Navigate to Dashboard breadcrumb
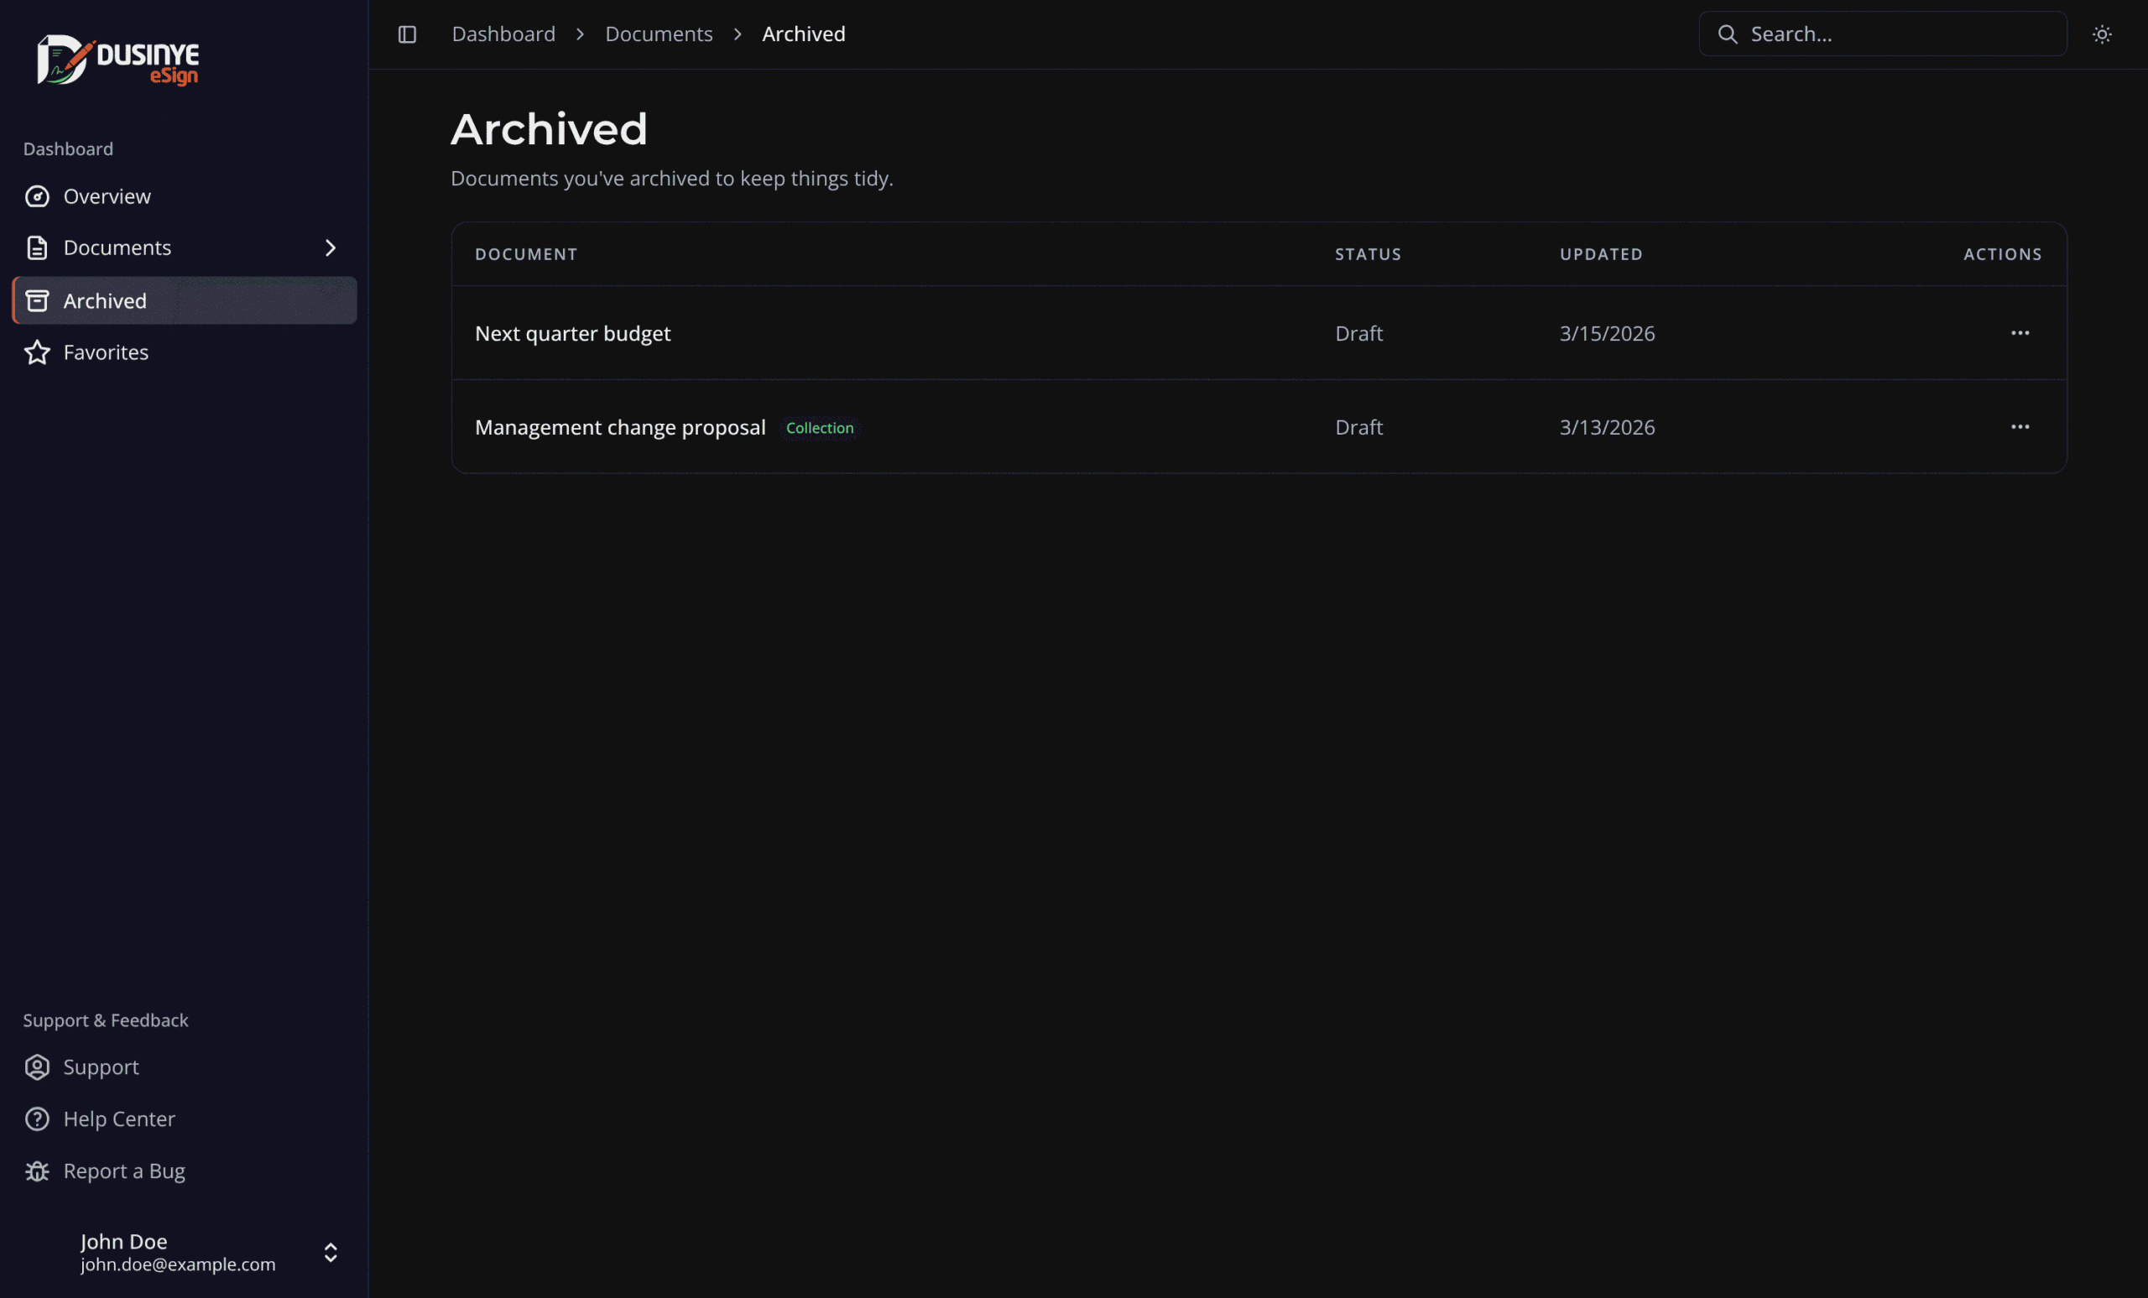Viewport: 2148px width, 1298px height. (503, 34)
